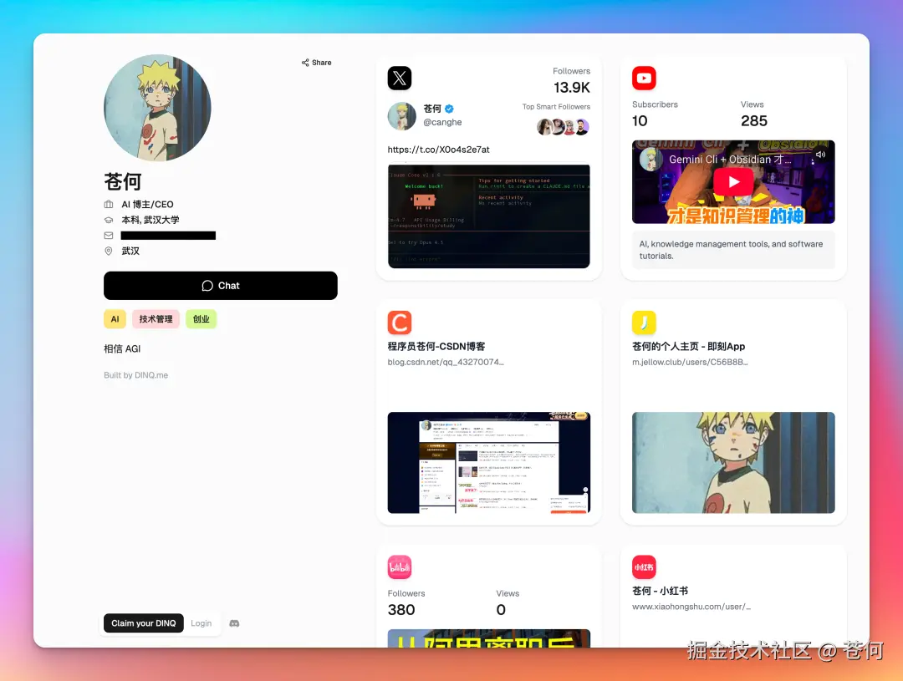Open the Xiaohongshu (小红书) red logo icon
The image size is (903, 681).
tap(644, 567)
